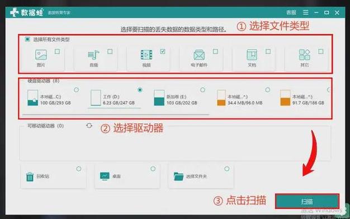Click the recycle bin trash icon
This screenshot has height=219, width=350.
click(30, 177)
